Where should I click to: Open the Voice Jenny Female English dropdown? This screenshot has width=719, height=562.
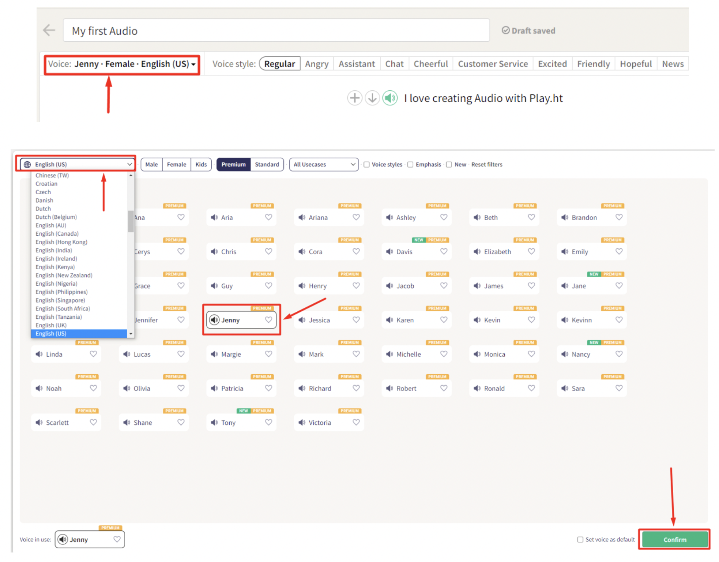point(122,64)
